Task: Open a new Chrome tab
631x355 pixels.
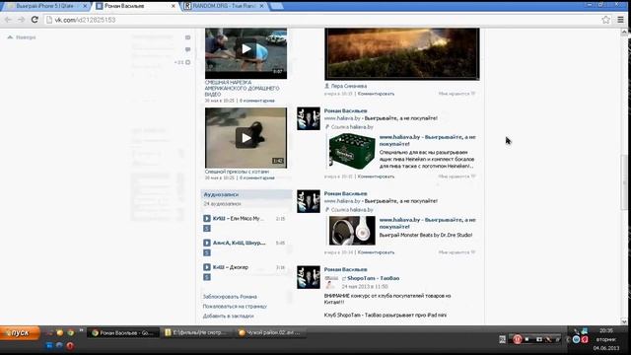Action: [276, 6]
